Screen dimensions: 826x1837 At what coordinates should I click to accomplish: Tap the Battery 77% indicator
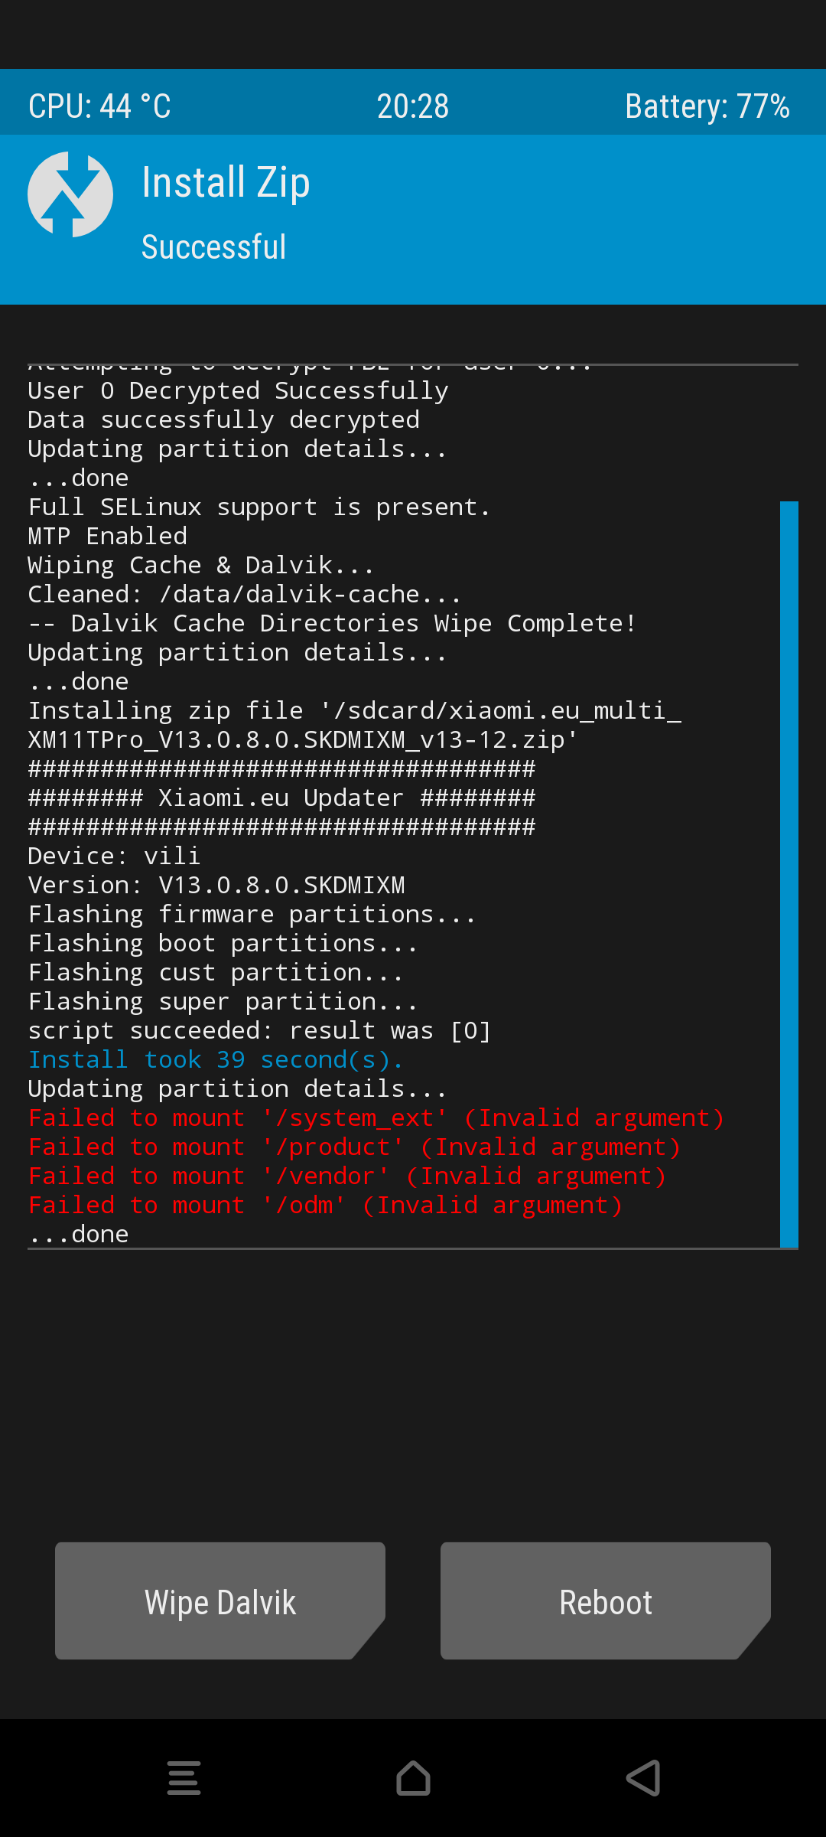[x=707, y=106]
